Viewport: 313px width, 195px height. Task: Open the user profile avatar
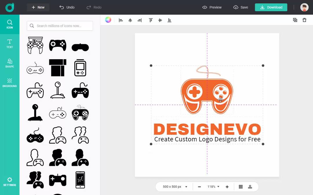coord(304,7)
